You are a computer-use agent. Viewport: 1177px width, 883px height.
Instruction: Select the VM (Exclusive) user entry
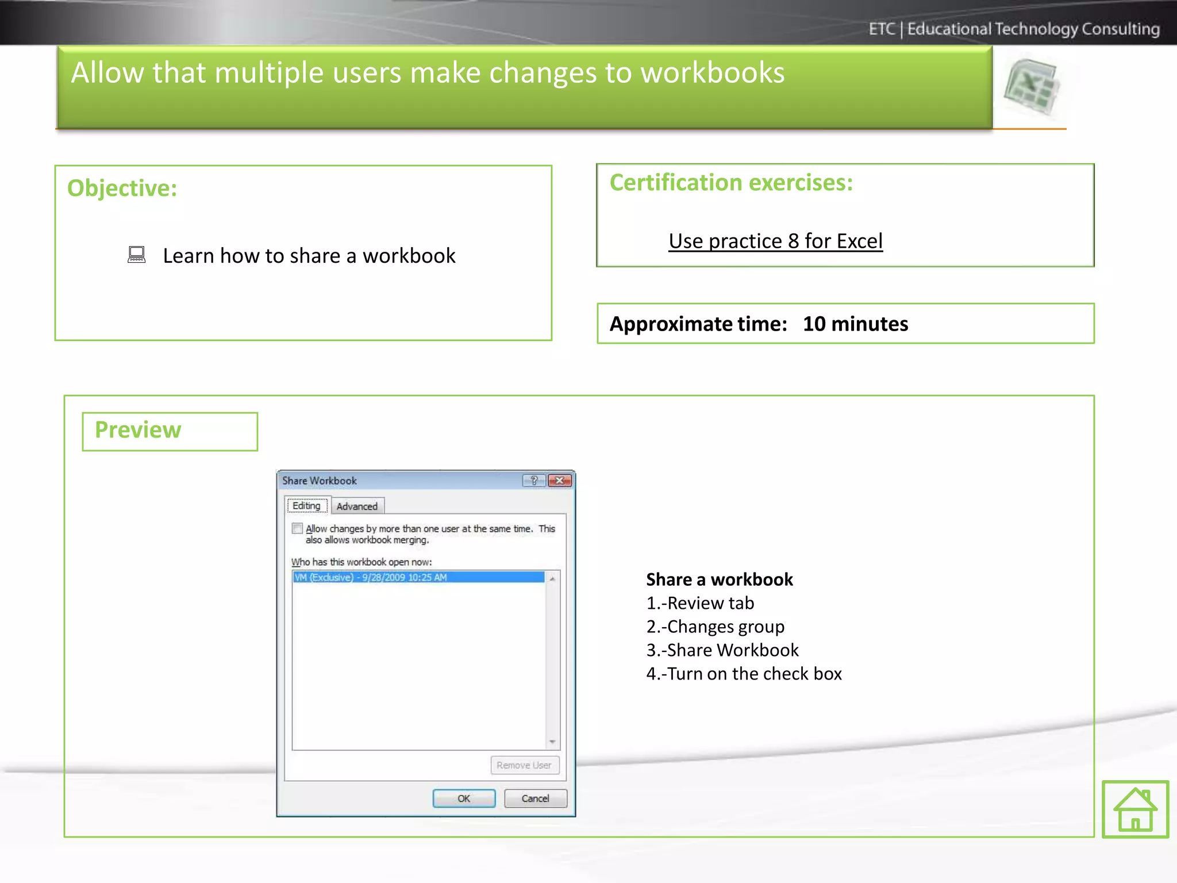click(x=418, y=577)
